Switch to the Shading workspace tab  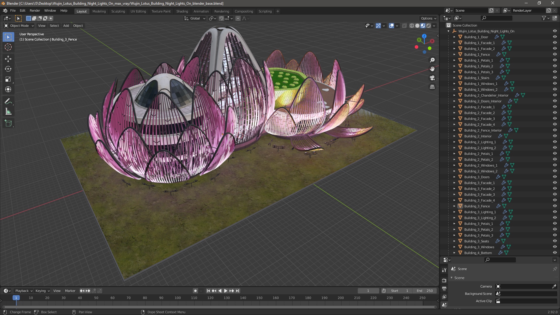click(182, 11)
